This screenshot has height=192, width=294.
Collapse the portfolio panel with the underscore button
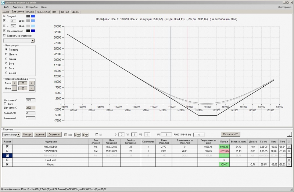289,134
